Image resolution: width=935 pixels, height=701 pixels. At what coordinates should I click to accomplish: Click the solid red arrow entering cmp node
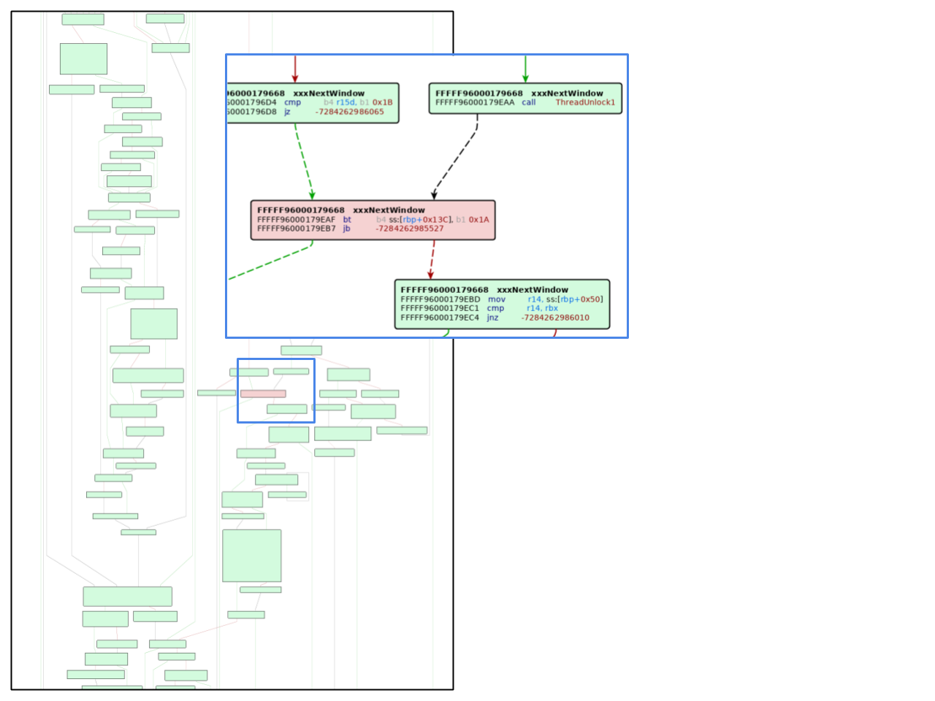(x=295, y=69)
